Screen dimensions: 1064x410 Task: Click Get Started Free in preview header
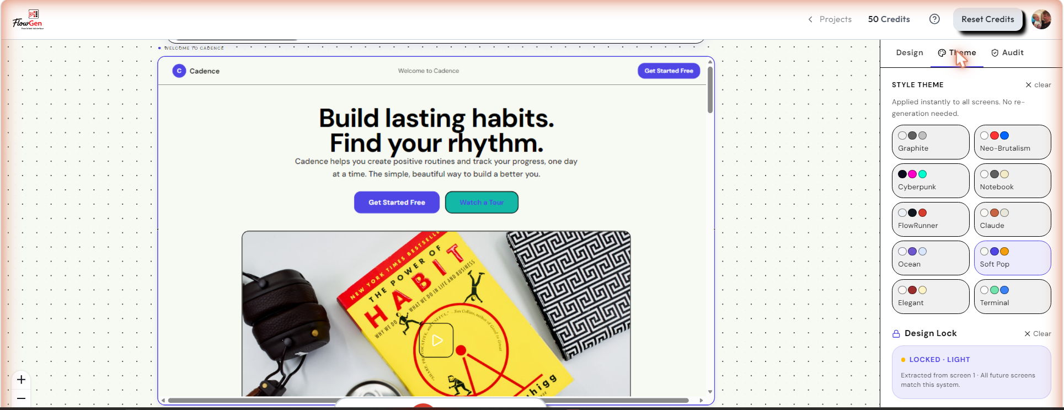click(669, 71)
